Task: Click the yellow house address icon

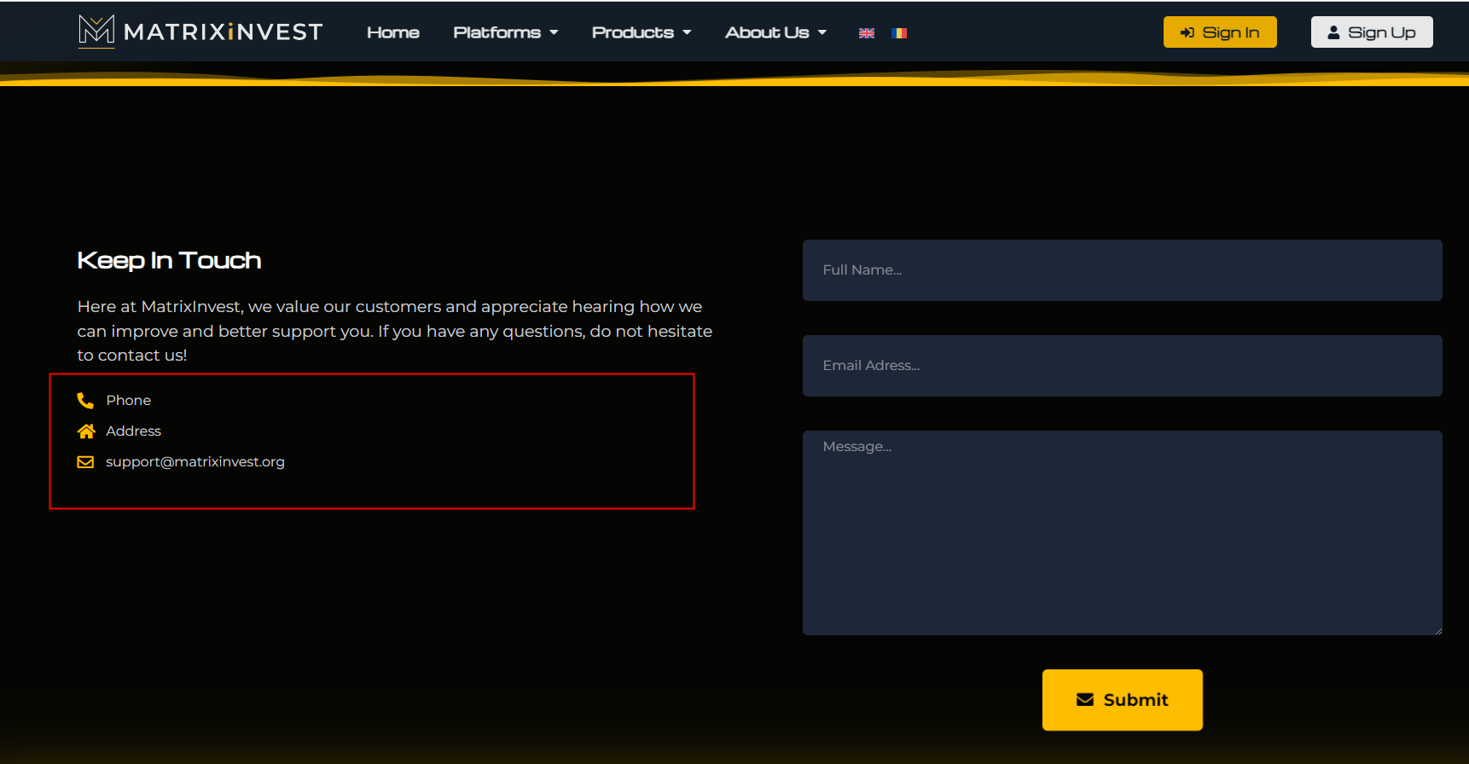Action: [86, 431]
